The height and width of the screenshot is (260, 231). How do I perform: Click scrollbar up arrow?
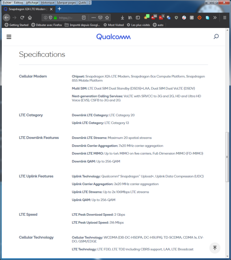[227, 30]
